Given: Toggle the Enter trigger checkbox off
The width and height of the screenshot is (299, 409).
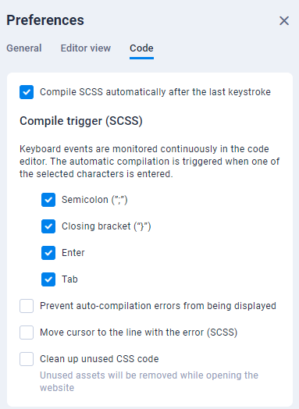Looking at the screenshot, I should 48,253.
